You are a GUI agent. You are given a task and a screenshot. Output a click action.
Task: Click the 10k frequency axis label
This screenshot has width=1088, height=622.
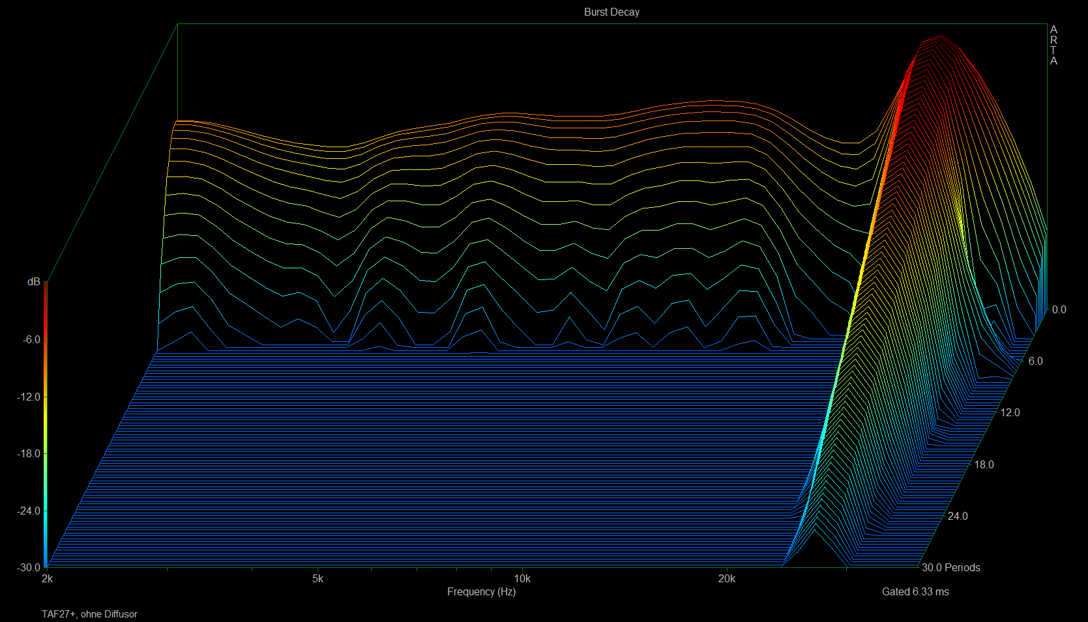tap(522, 578)
